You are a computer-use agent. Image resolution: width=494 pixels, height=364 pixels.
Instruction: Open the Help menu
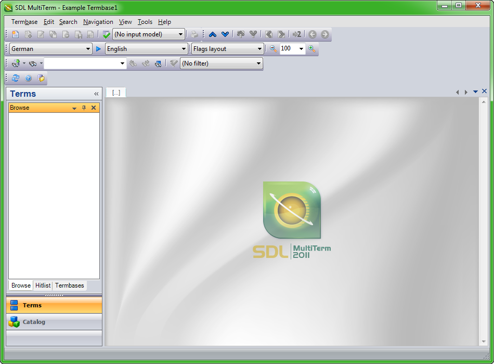[x=164, y=22]
